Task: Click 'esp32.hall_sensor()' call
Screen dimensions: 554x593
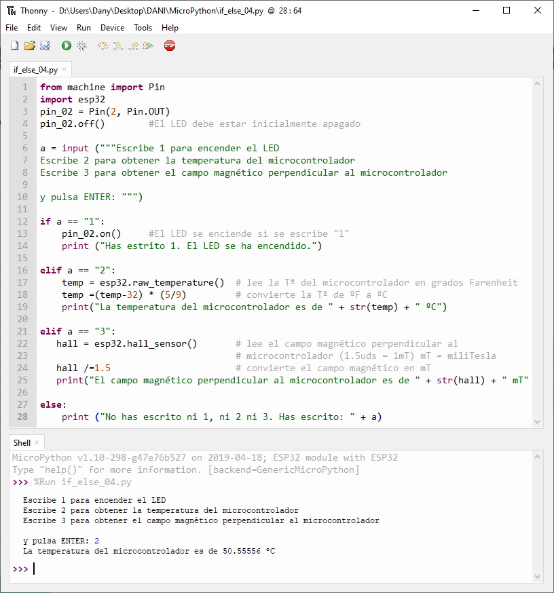Action: coord(146,343)
